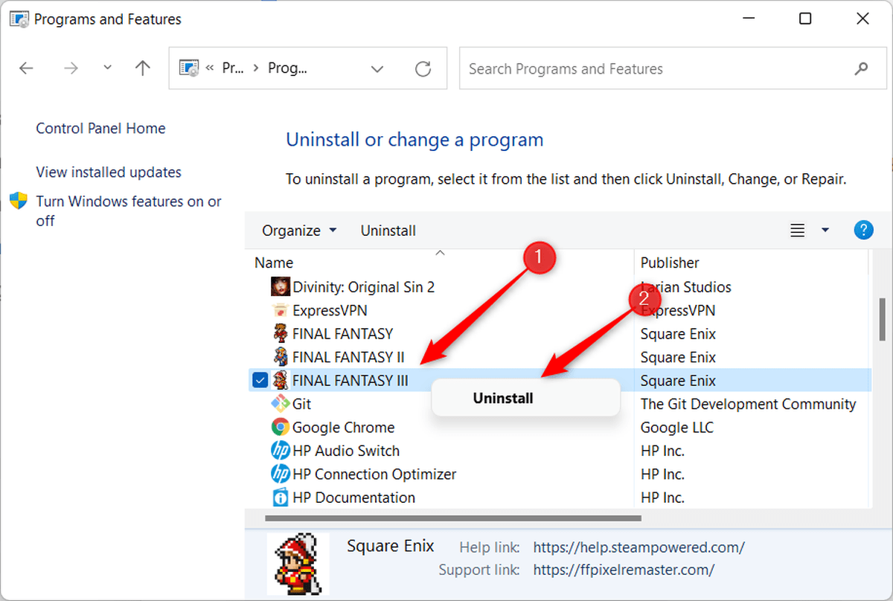This screenshot has height=601, width=893.
Task: Select the Google Chrome name text
Action: point(343,427)
